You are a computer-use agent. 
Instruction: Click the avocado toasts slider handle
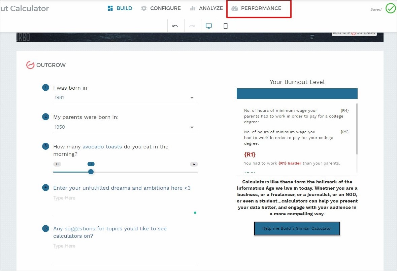[x=91, y=172]
